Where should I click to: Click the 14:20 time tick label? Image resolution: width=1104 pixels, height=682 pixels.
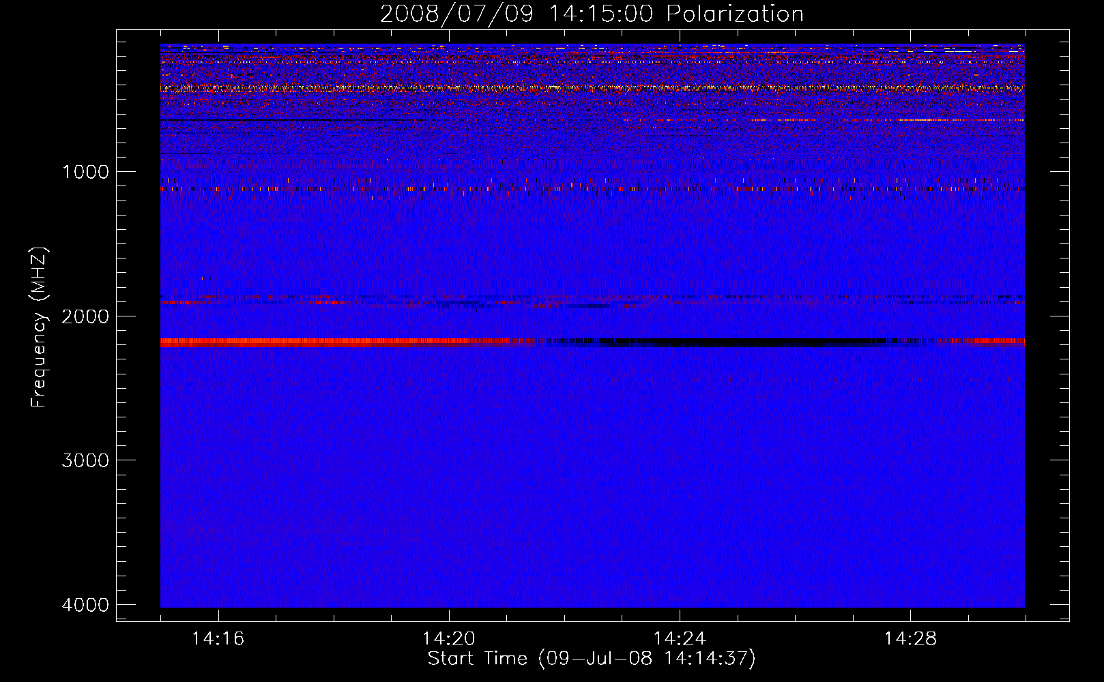point(448,639)
